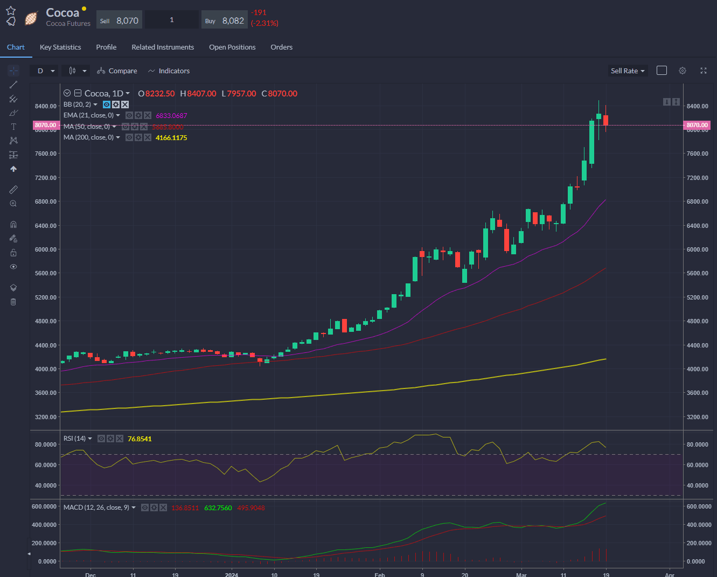Collapse the indicator legend circle arrow
This screenshot has height=577, width=717.
point(67,93)
